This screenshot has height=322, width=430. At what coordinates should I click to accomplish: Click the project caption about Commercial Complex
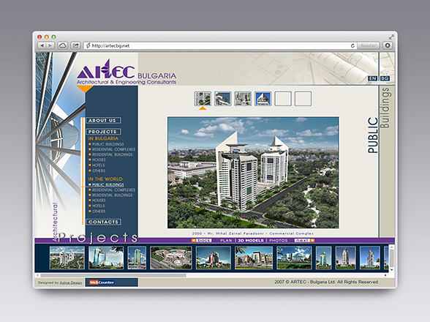point(253,233)
